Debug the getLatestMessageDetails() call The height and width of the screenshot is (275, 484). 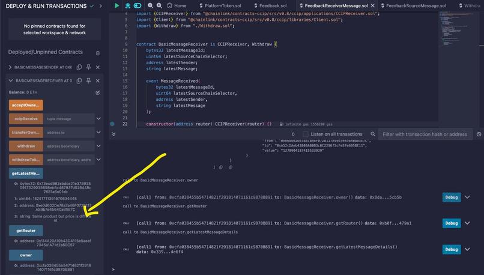click(452, 249)
